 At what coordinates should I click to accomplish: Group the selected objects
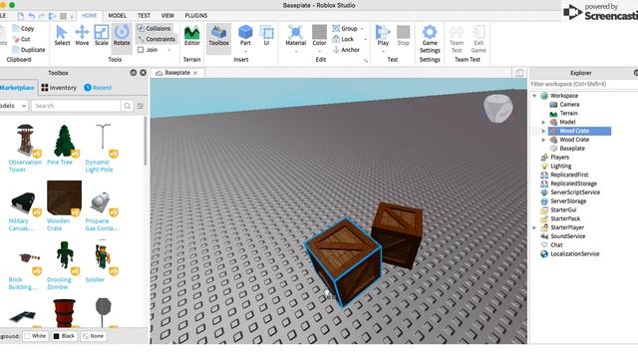tap(345, 29)
